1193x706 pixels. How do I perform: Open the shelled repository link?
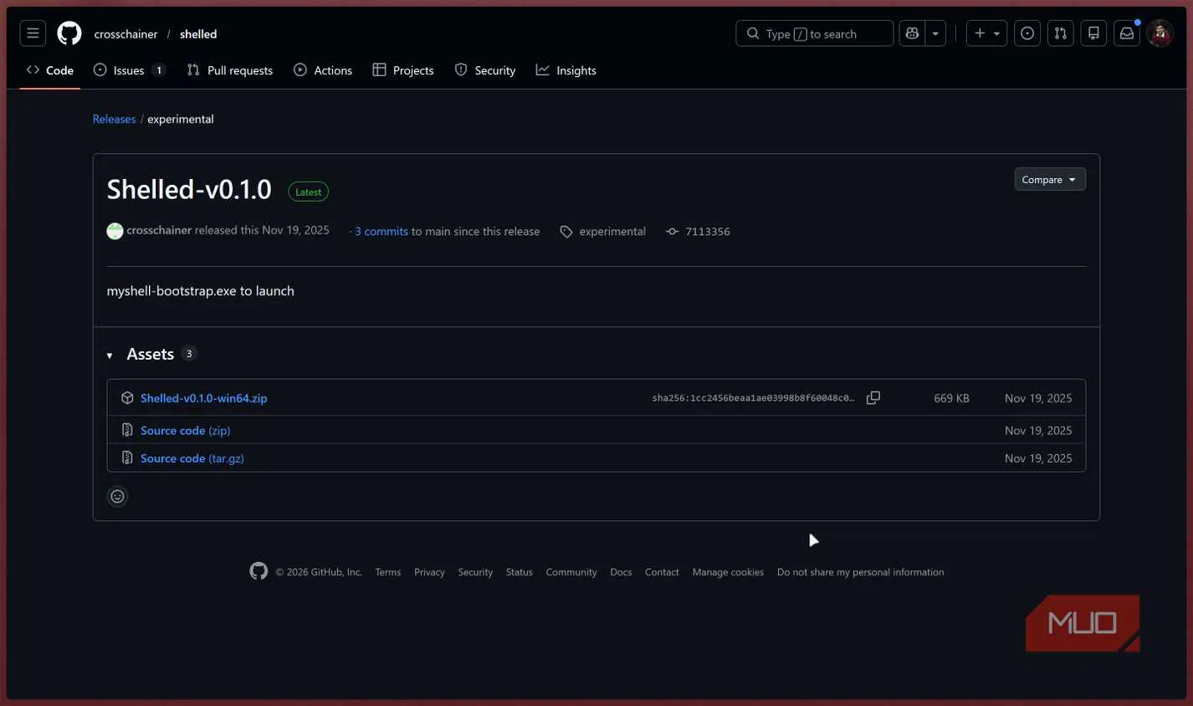[x=198, y=34]
